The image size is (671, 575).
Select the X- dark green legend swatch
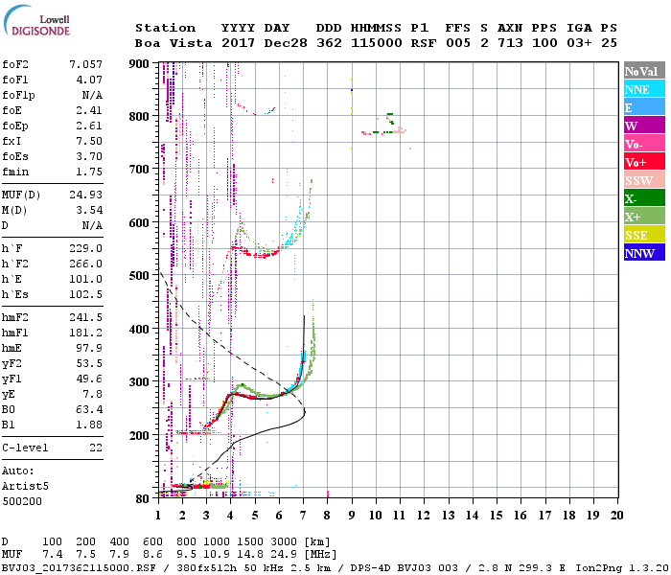pos(644,197)
